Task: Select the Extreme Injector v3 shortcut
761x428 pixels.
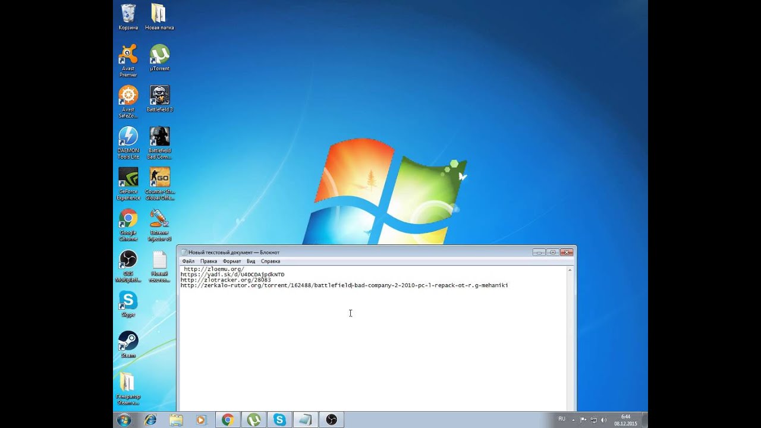Action: (x=159, y=225)
